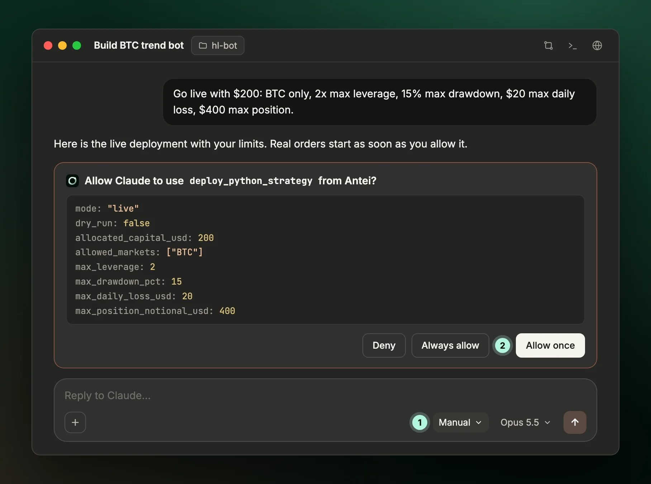Deny the deploy_python_strategy request
The image size is (651, 484).
pyautogui.click(x=384, y=345)
